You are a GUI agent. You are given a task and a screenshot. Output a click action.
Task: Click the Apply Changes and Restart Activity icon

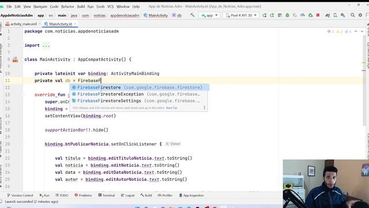(x=272, y=16)
